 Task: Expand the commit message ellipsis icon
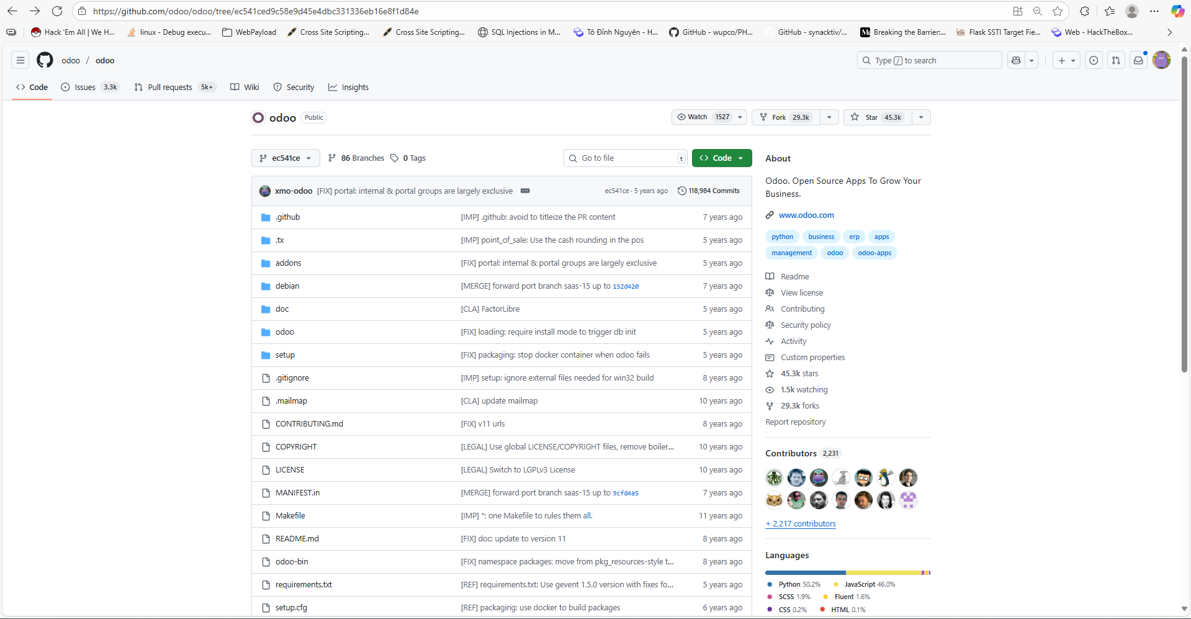coord(525,191)
